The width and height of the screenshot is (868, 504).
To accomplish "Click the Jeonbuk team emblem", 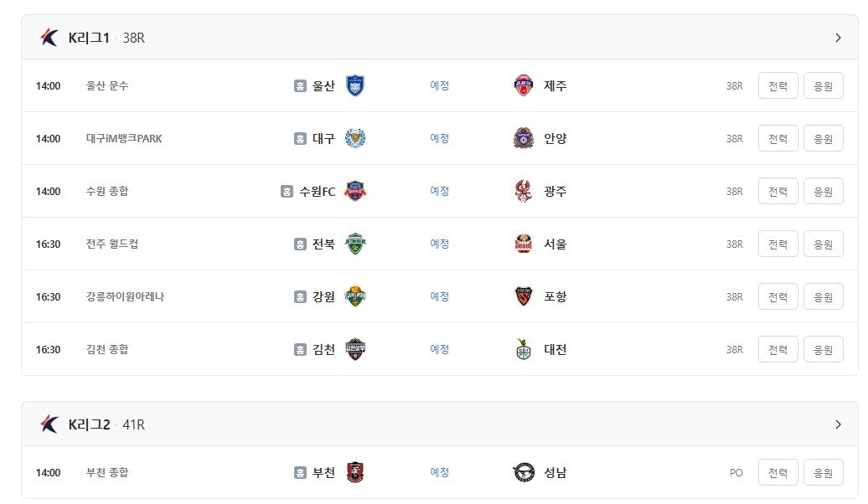I will (355, 244).
